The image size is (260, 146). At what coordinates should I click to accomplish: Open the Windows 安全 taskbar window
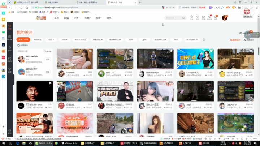coord(69,143)
